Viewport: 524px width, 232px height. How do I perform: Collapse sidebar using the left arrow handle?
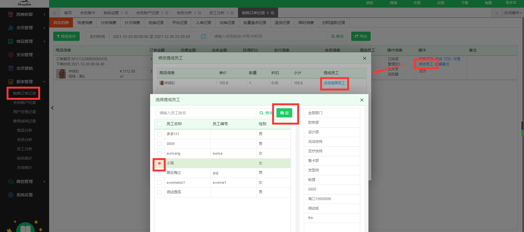pyautogui.click(x=52, y=108)
